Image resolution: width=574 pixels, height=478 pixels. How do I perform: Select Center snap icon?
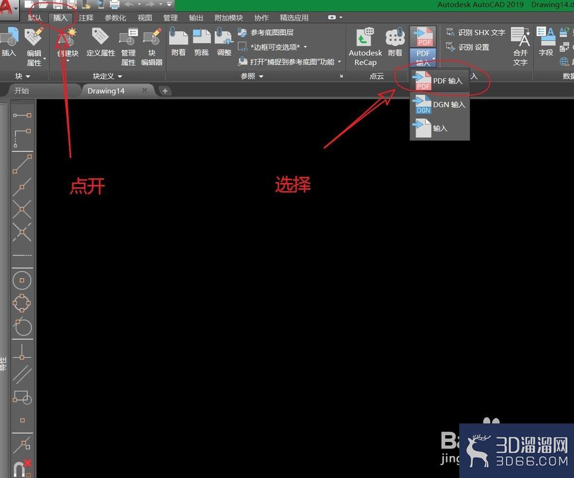pos(22,280)
